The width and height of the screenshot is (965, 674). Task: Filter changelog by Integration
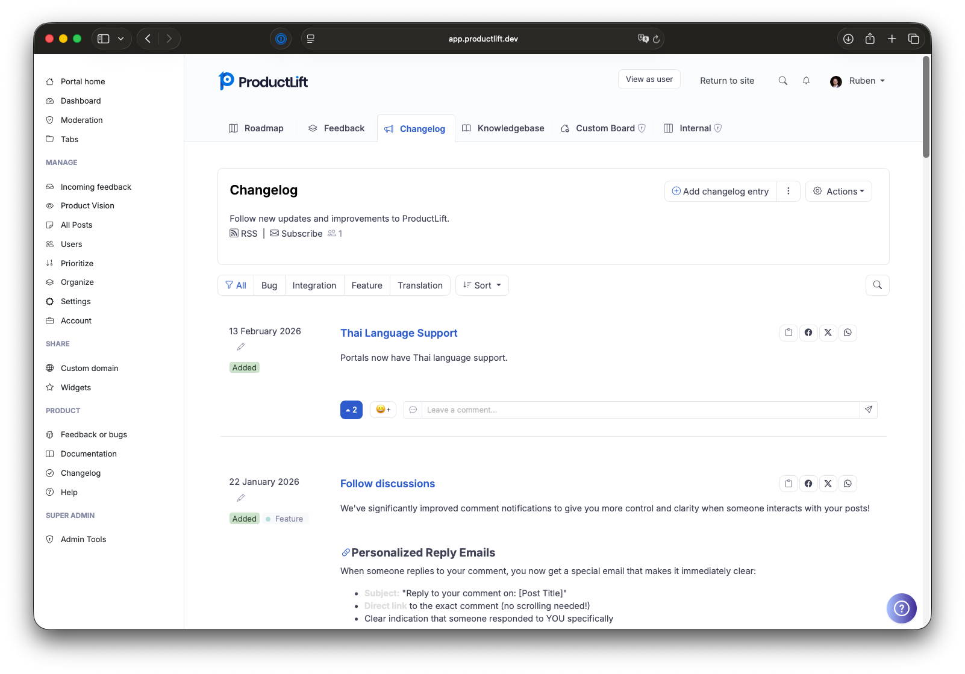pos(314,286)
